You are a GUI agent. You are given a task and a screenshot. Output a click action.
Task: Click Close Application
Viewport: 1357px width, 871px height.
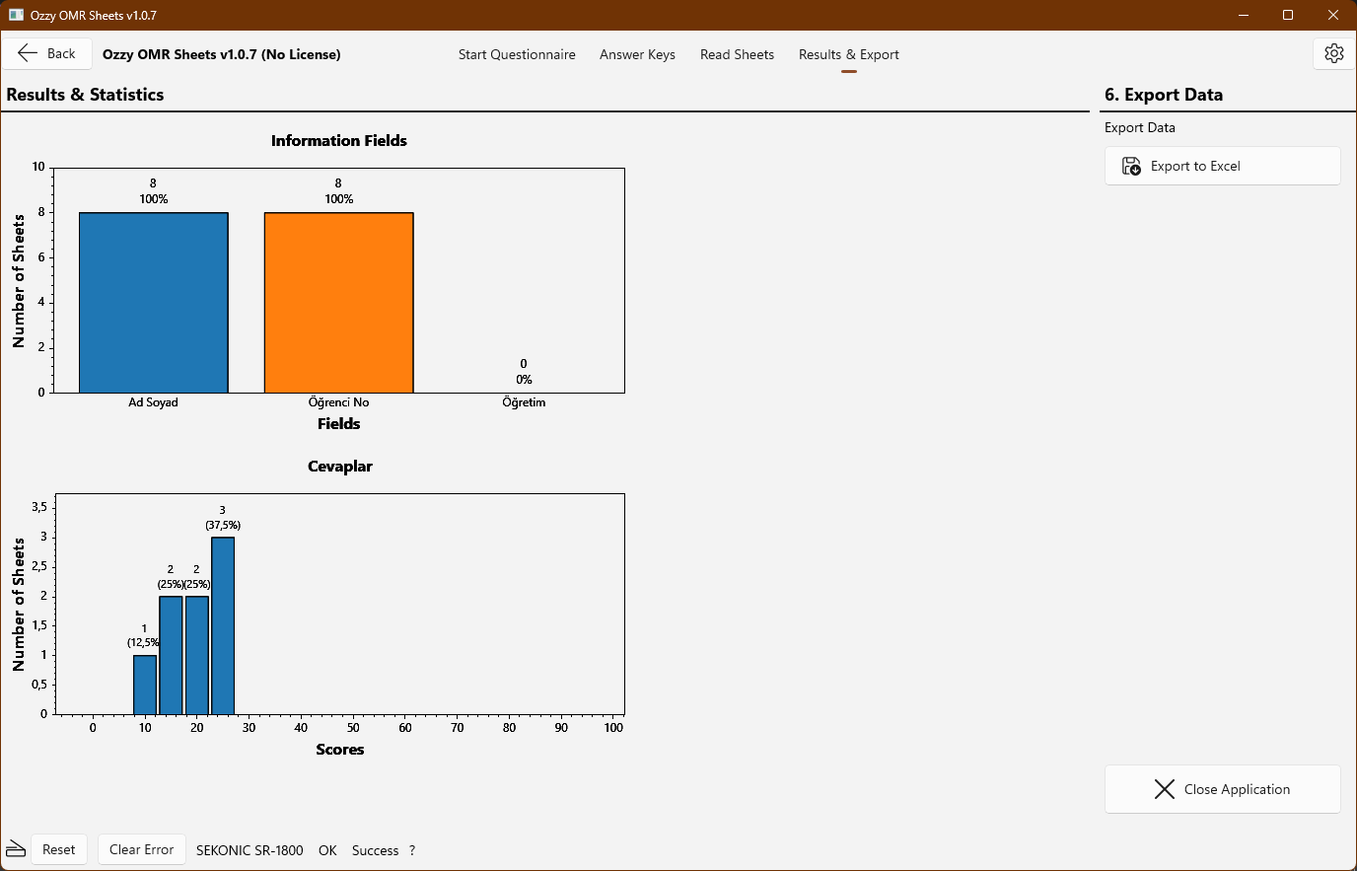pyautogui.click(x=1222, y=789)
